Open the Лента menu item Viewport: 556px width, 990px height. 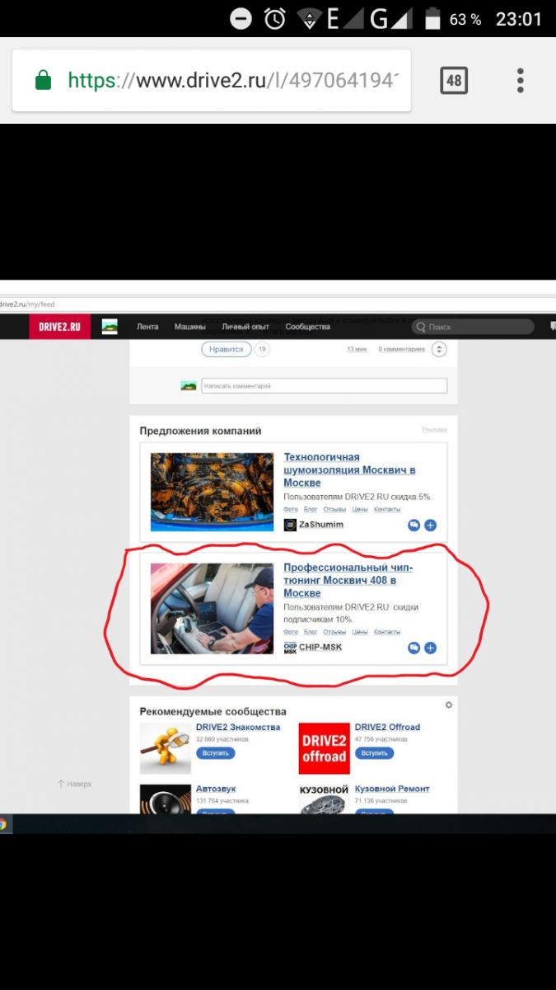tap(147, 327)
